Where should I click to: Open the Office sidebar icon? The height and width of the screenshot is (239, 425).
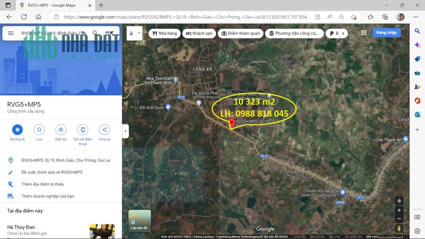tap(417, 101)
